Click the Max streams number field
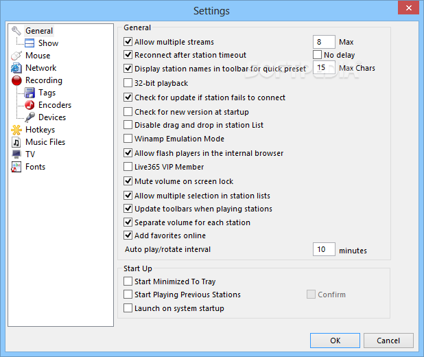Screen dimensions: 424x357 pos(323,42)
